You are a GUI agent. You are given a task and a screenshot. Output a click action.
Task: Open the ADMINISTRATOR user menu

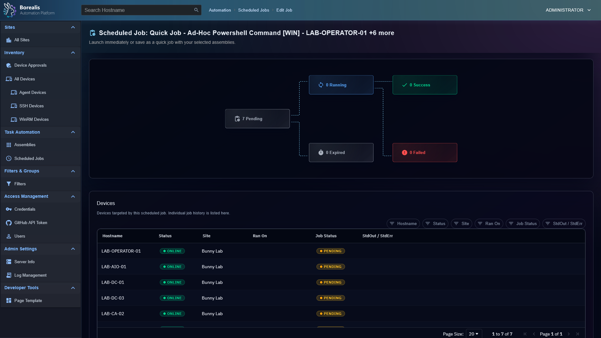pyautogui.click(x=568, y=10)
